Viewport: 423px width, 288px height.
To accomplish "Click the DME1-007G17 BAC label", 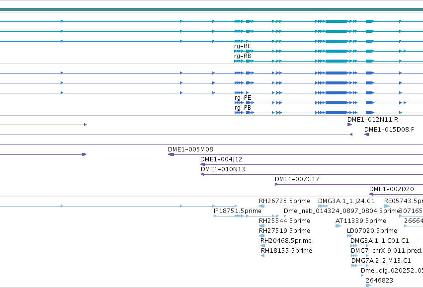I will pos(297,179).
